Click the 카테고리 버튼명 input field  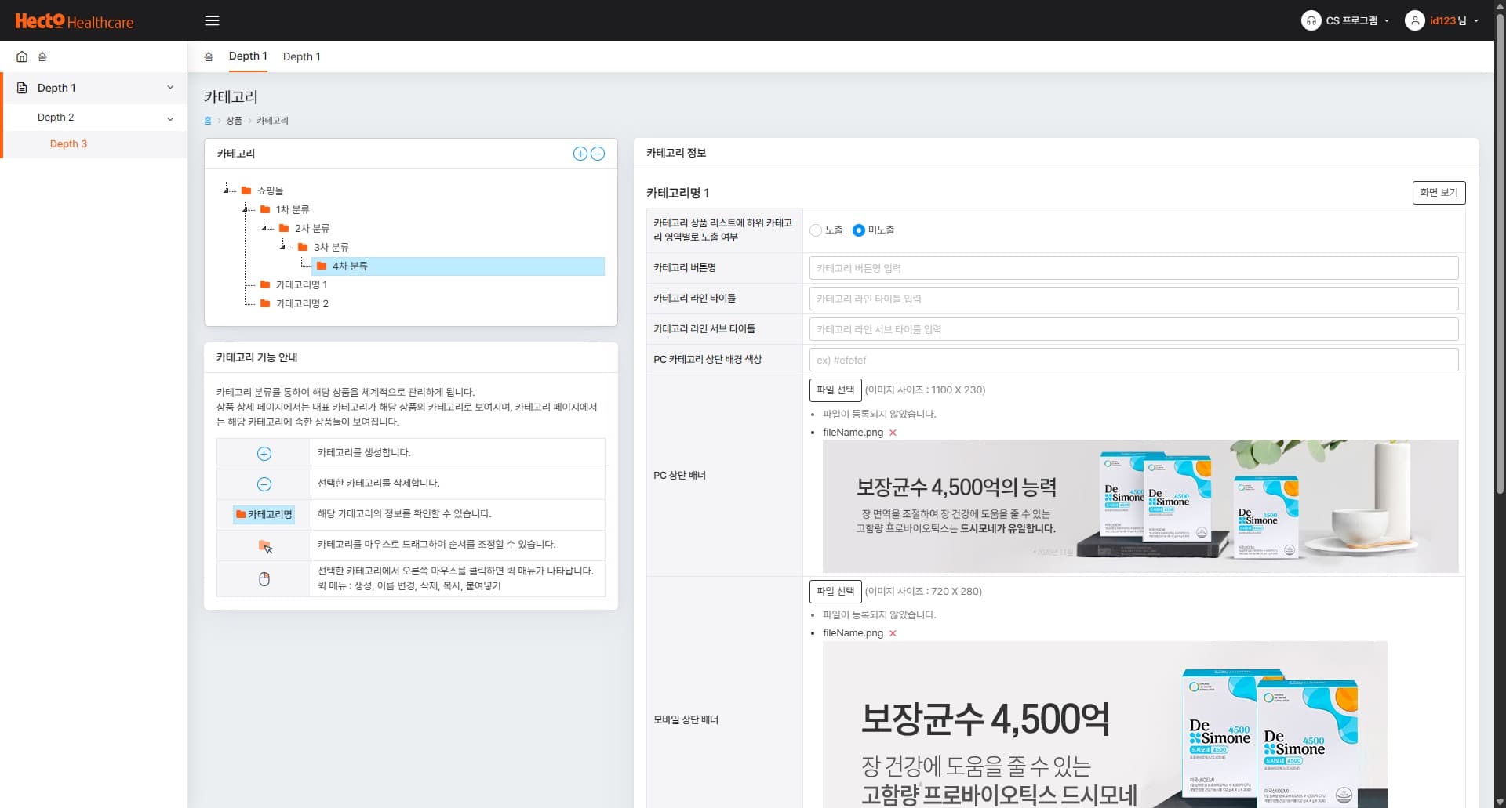(x=1133, y=269)
